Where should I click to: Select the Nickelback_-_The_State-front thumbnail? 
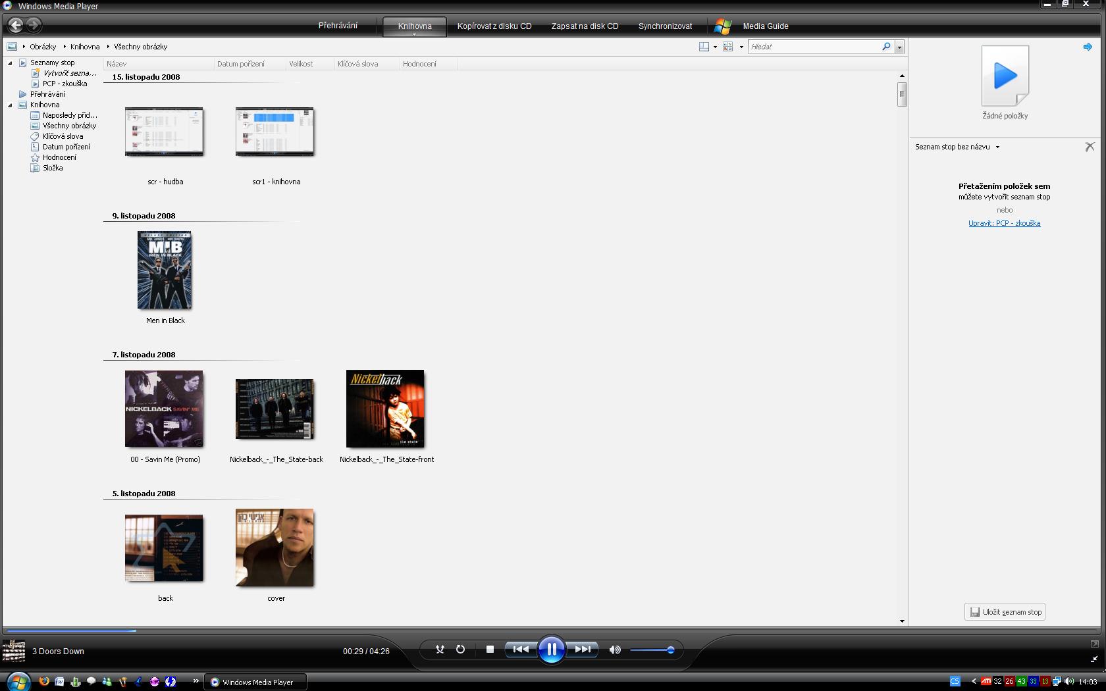tap(385, 409)
